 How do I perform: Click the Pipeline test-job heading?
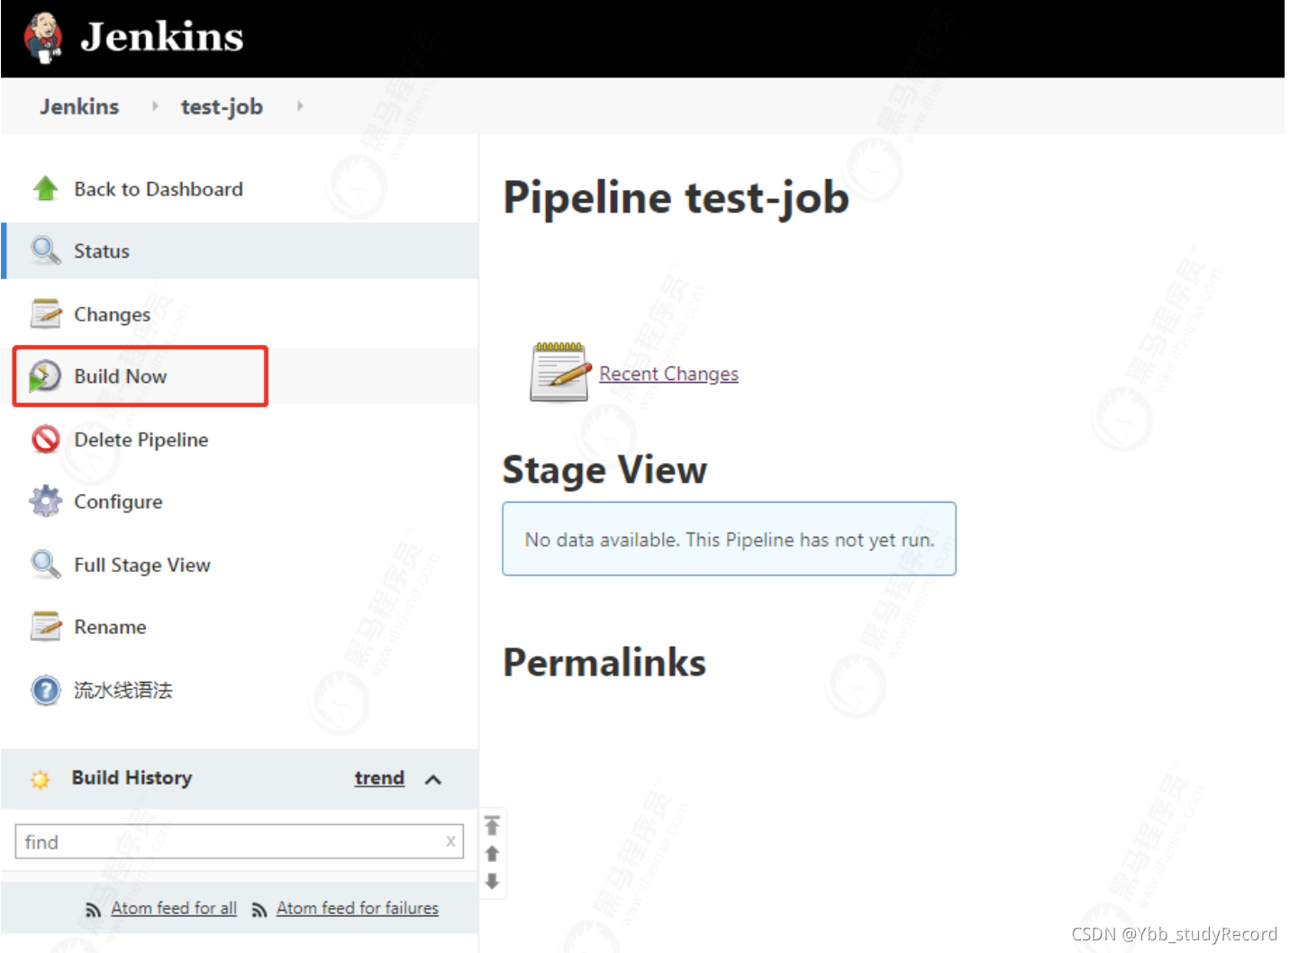tap(676, 198)
